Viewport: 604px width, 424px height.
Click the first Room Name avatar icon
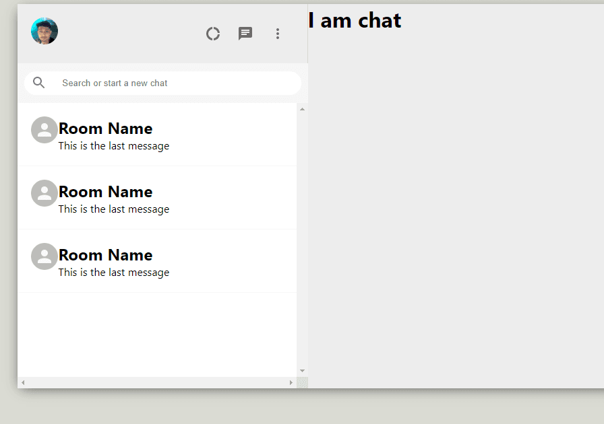(x=44, y=129)
